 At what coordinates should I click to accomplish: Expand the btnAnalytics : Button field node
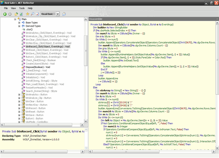click(19, 95)
